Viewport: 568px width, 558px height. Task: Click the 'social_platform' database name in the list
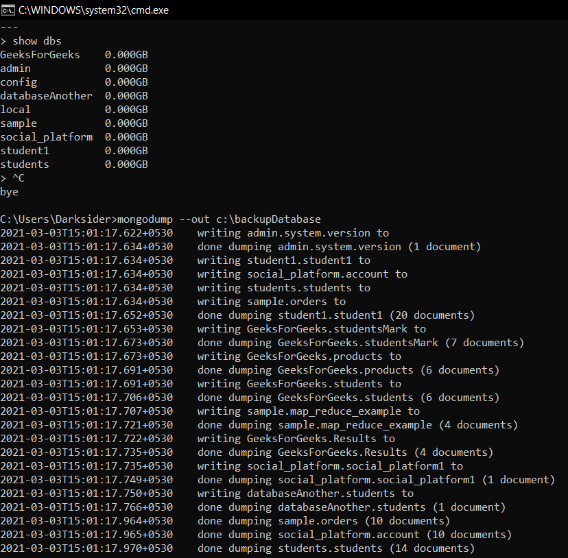47,137
